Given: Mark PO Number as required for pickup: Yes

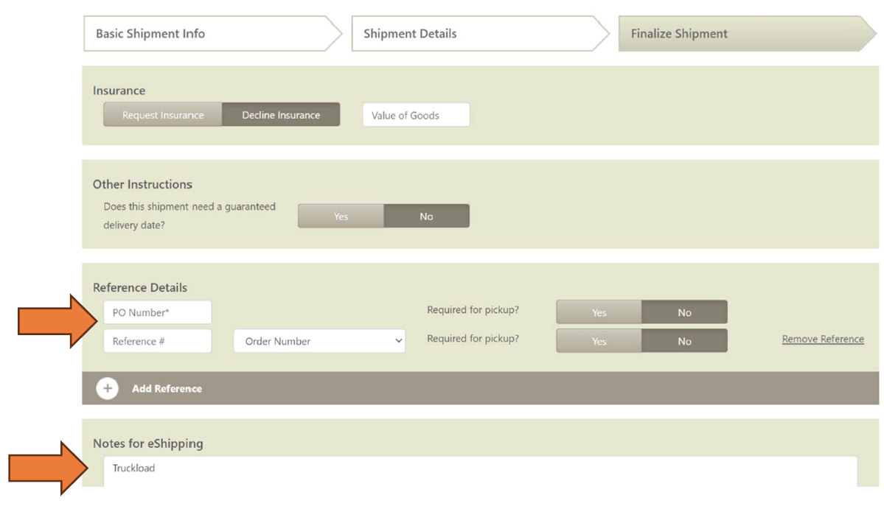Looking at the screenshot, I should 599,312.
